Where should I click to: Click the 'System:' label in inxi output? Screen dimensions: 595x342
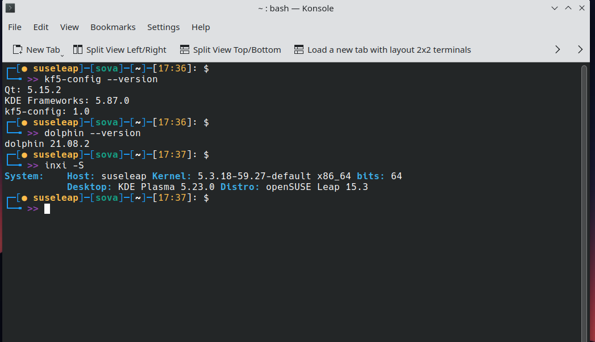point(24,176)
